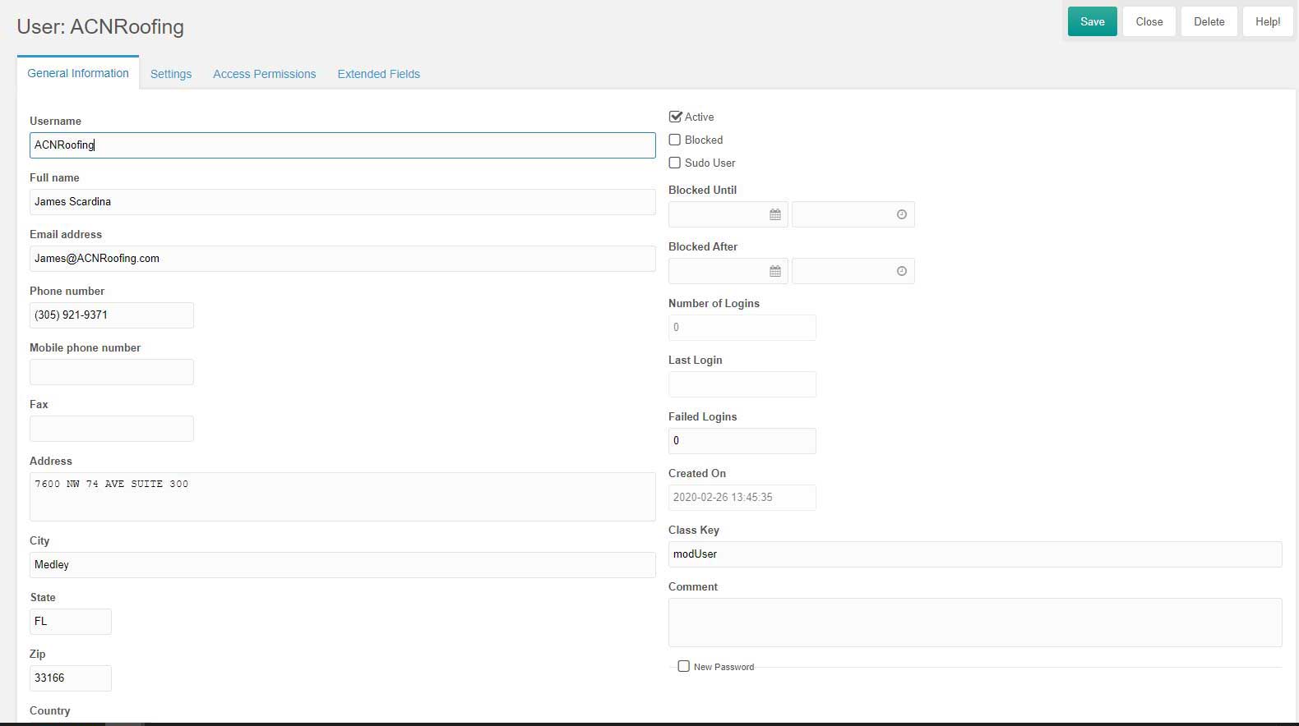Click into the Comment text area
The height and width of the screenshot is (726, 1299).
[975, 623]
